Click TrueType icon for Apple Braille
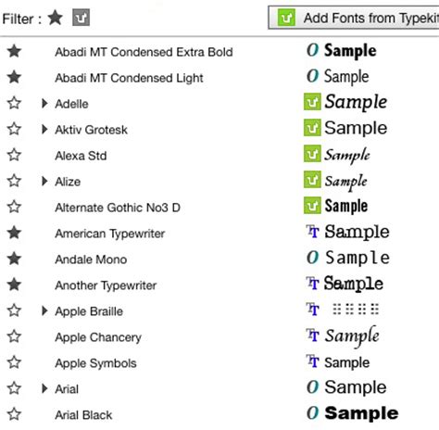This screenshot has height=430, width=439. pyautogui.click(x=312, y=310)
